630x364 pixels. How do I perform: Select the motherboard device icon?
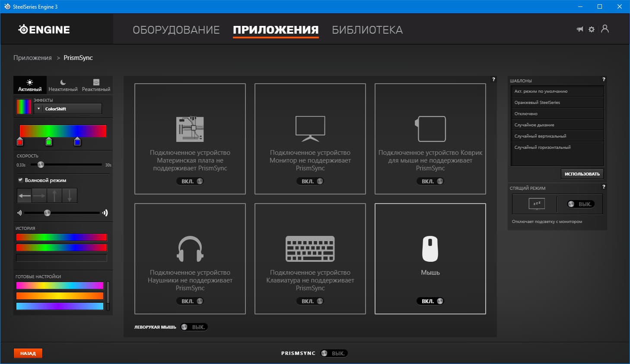(x=190, y=129)
